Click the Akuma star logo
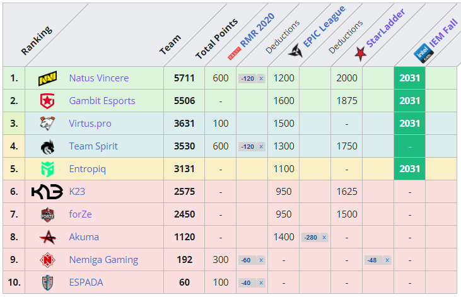 (x=48, y=237)
